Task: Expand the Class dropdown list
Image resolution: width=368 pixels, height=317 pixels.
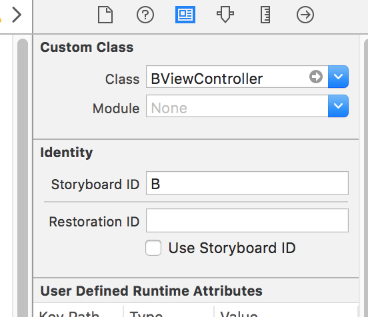Action: click(338, 77)
